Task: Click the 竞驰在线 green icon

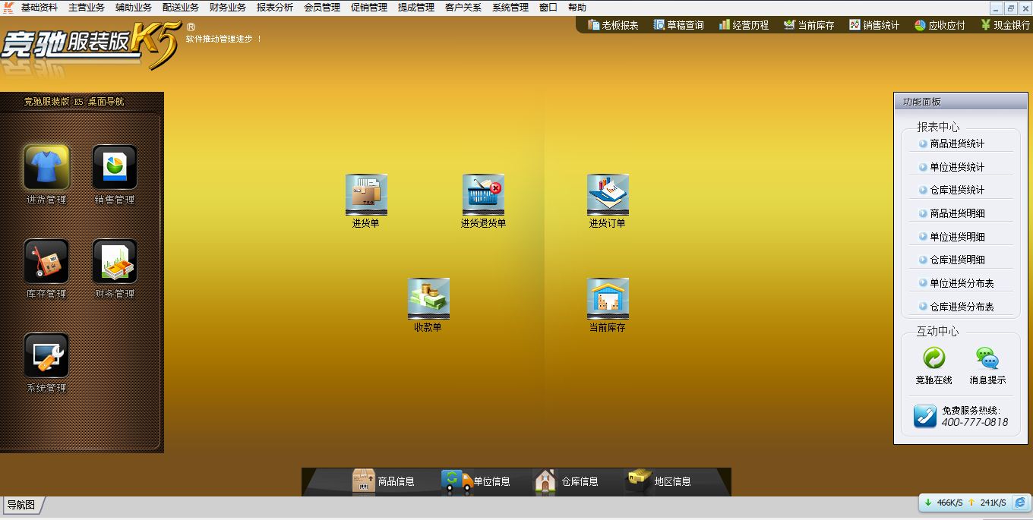Action: point(933,358)
